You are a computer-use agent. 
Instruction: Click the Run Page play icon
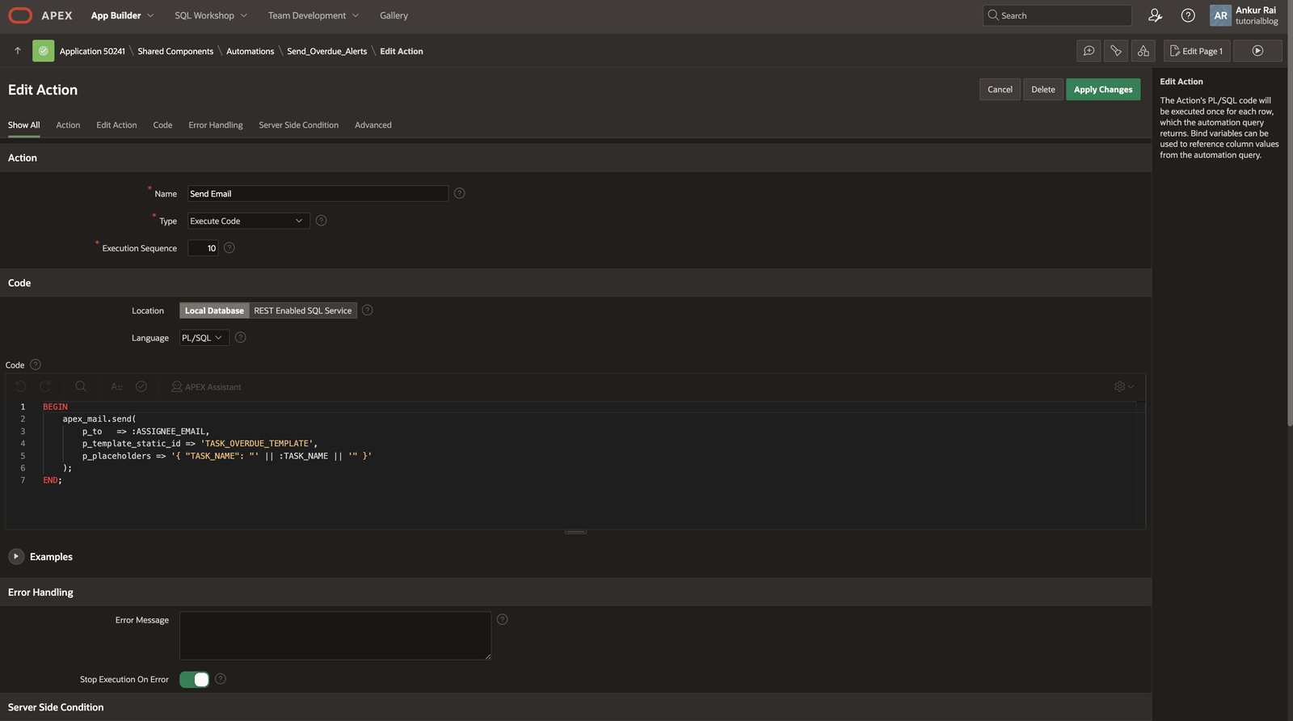click(1257, 51)
